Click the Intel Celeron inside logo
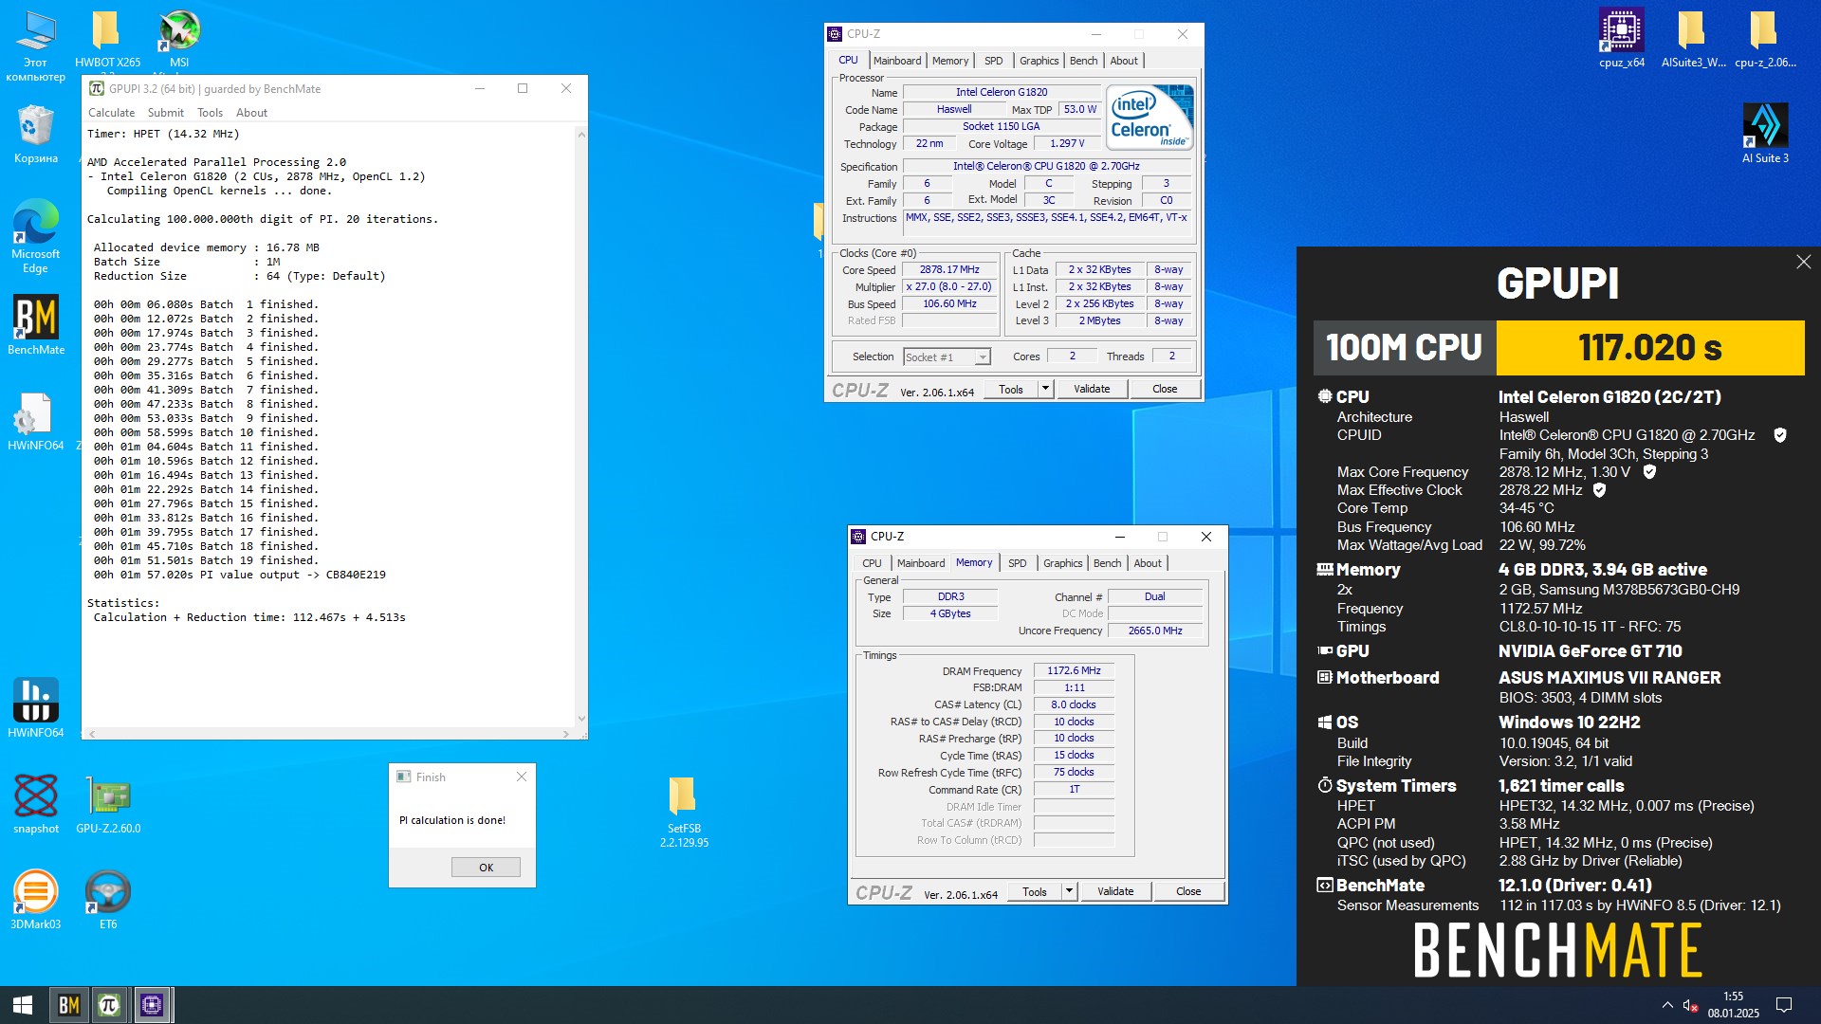Image resolution: width=1821 pixels, height=1024 pixels. (1149, 118)
